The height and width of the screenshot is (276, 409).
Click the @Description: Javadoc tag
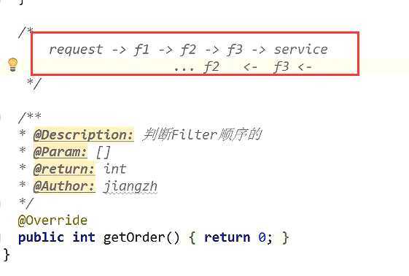coord(84,135)
